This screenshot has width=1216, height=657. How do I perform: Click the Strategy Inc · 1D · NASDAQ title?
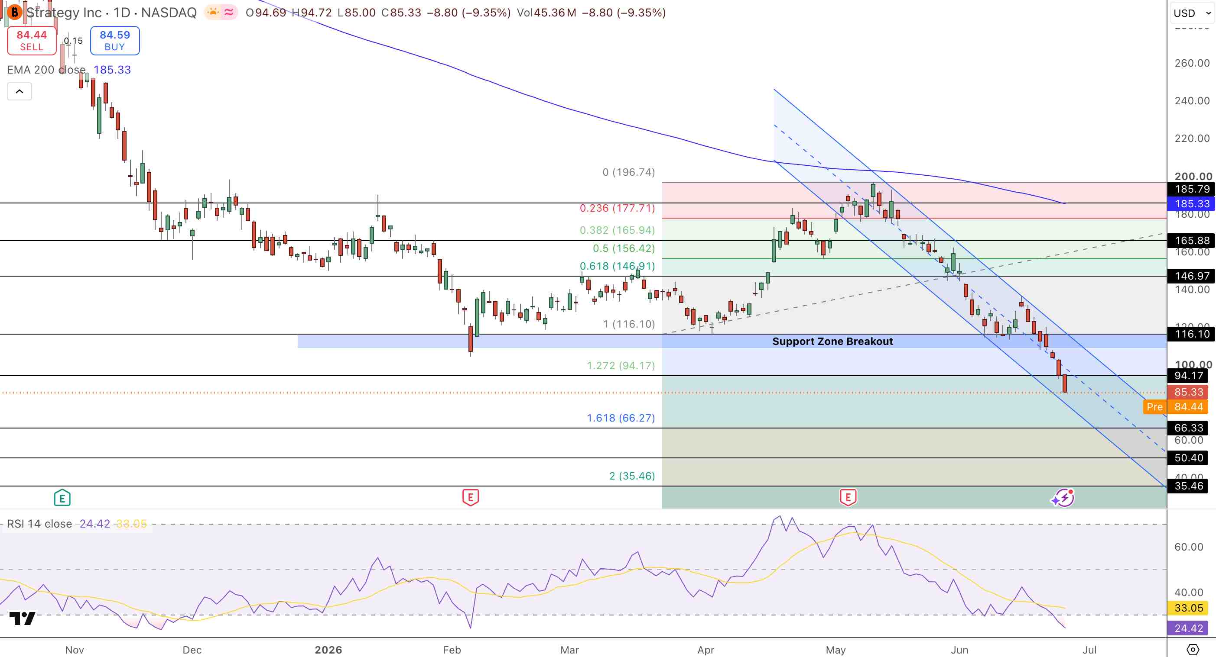[111, 12]
